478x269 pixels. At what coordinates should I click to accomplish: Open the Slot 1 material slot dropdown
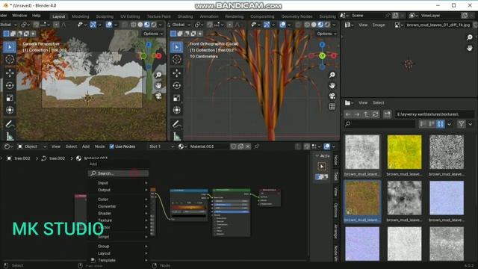click(x=161, y=146)
